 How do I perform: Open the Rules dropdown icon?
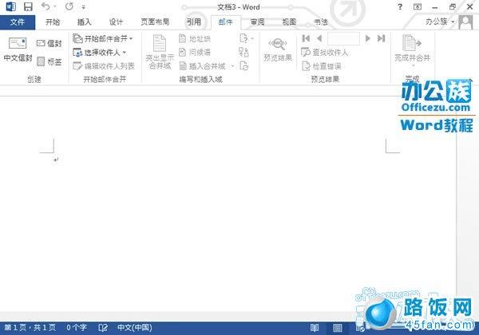[x=246, y=39]
